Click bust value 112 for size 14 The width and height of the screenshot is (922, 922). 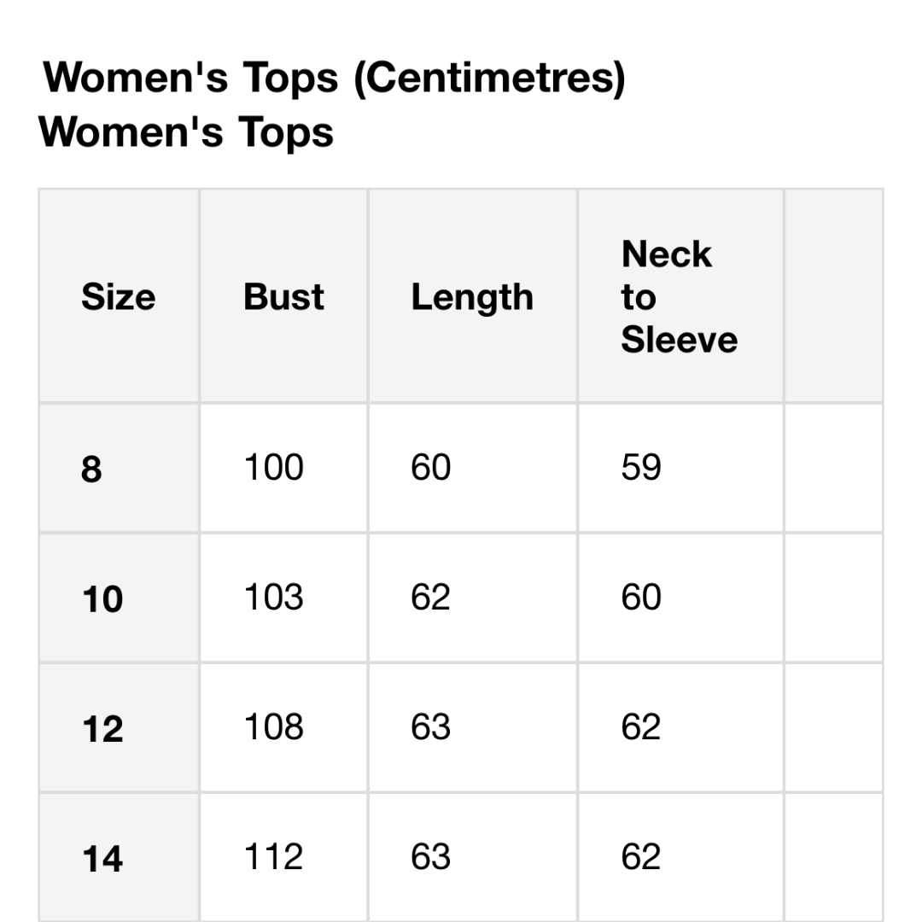click(x=273, y=857)
